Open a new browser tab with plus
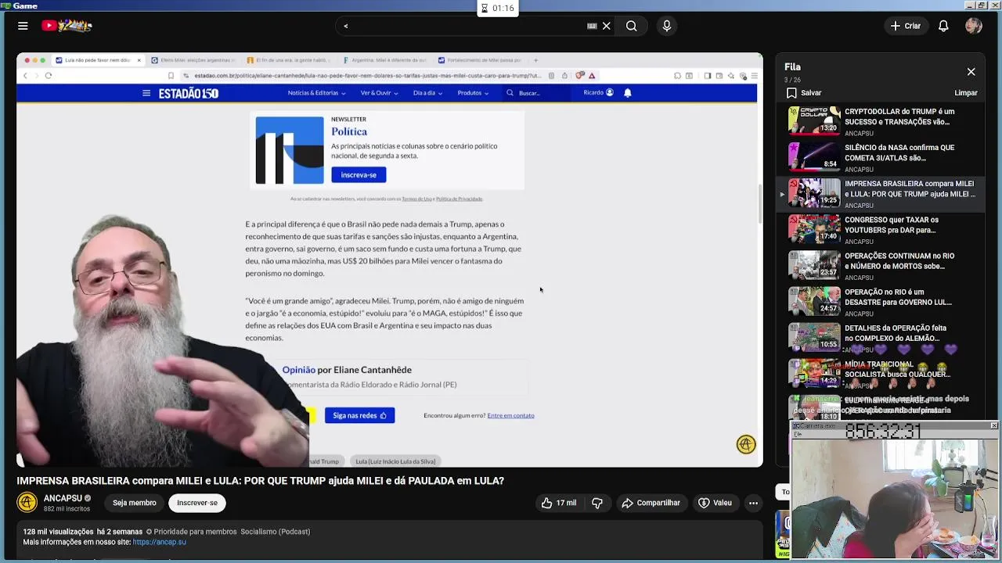This screenshot has height=563, width=1002. click(x=536, y=60)
